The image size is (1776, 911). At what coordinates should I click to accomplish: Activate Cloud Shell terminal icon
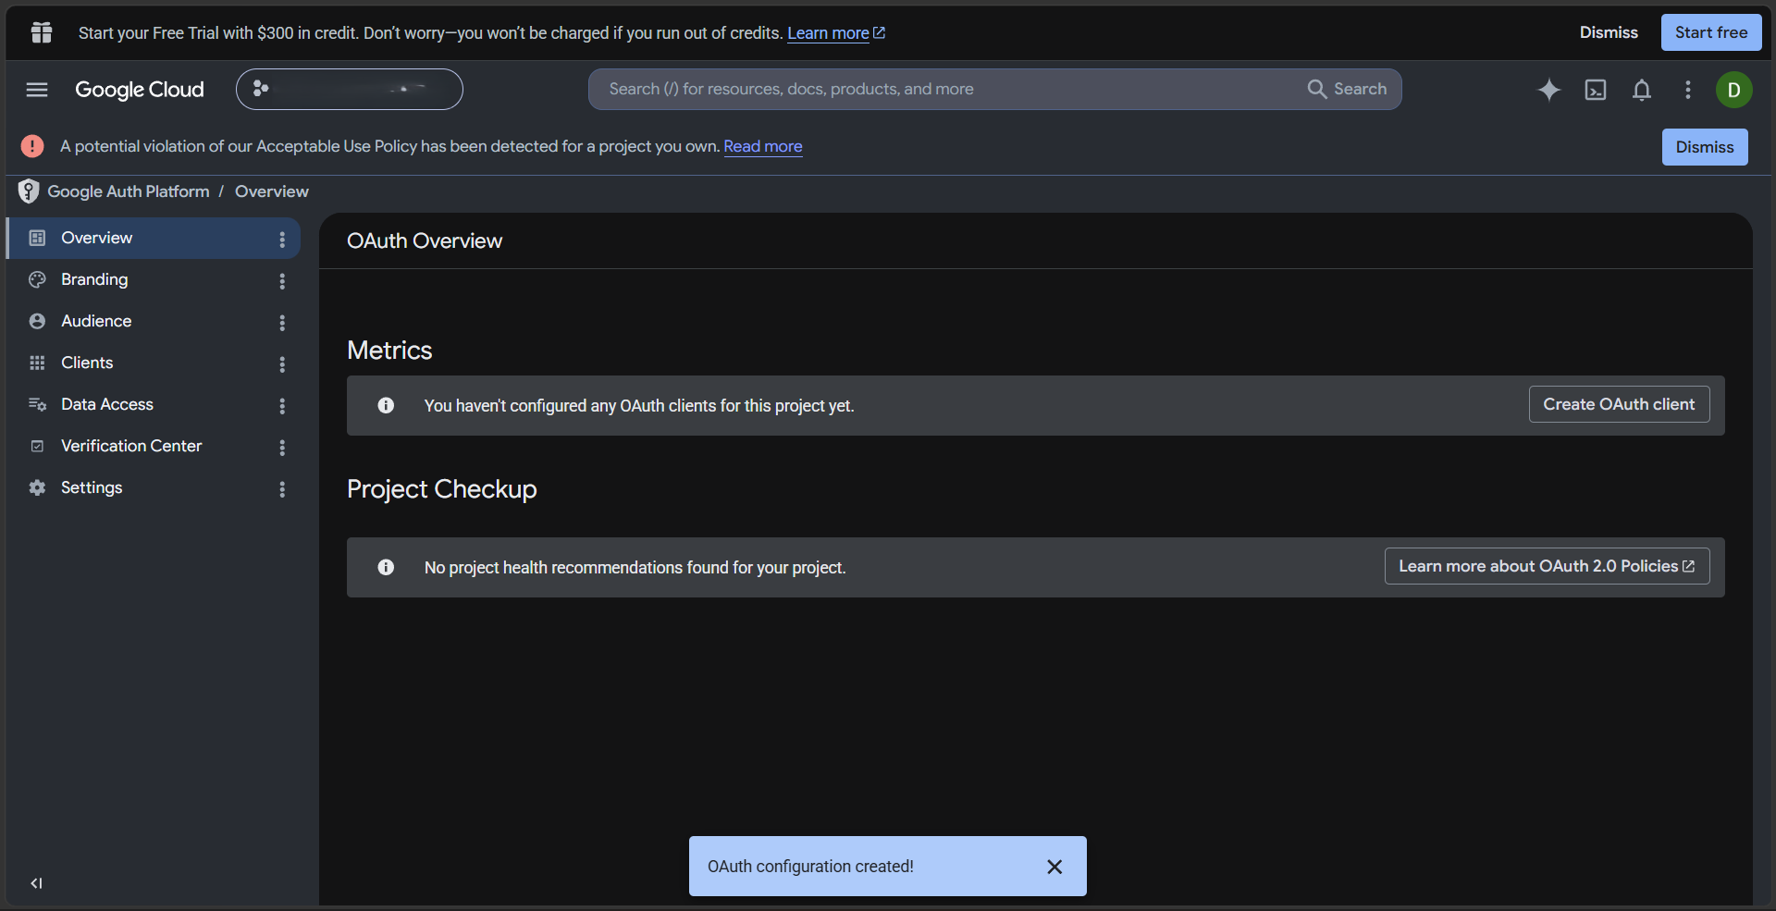(1596, 90)
